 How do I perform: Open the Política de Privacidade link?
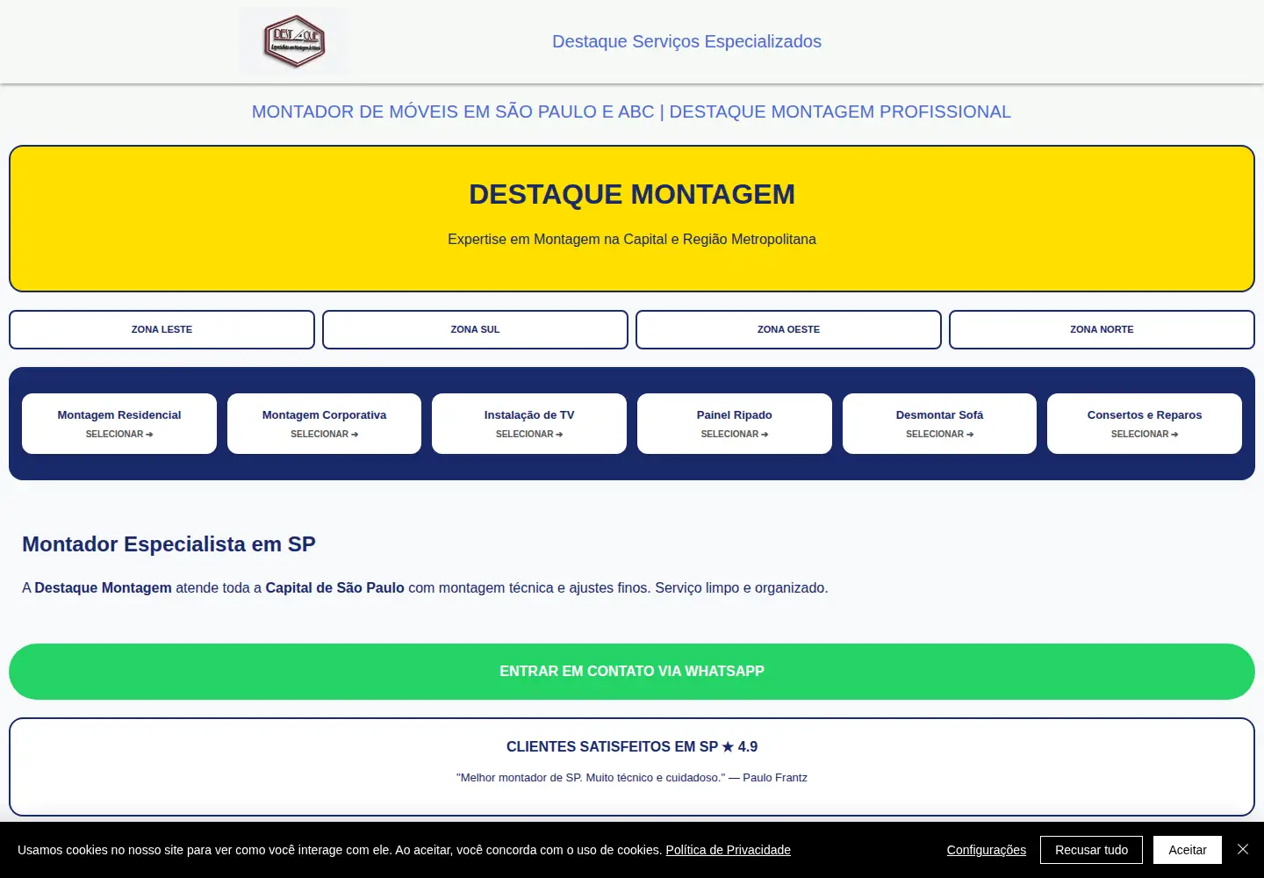728,850
